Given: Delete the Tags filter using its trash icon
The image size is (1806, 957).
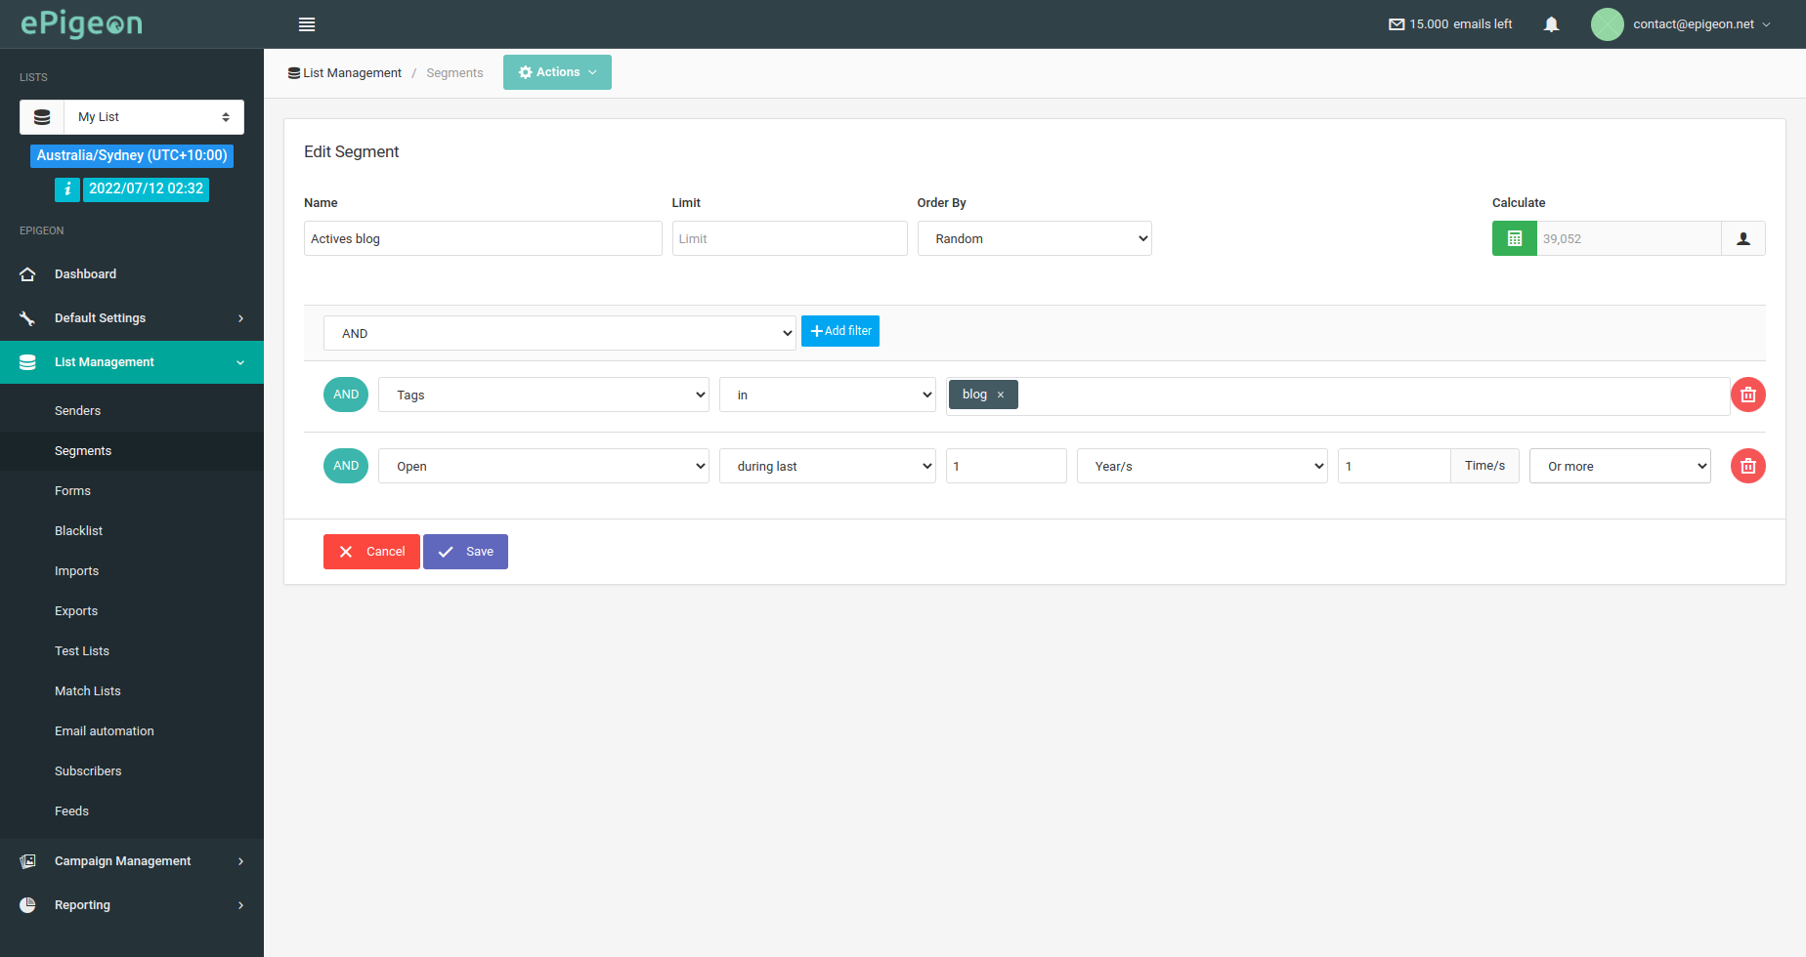Looking at the screenshot, I should (1747, 395).
